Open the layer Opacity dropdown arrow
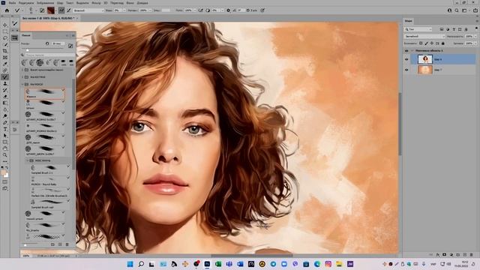Screen dimensions: 480x270 click(475, 37)
